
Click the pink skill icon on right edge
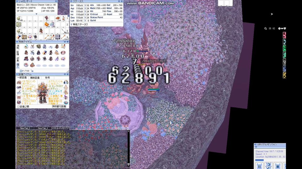point(284,35)
